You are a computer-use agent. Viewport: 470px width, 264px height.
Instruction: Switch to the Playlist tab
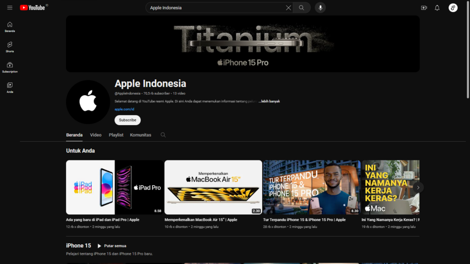pos(116,135)
